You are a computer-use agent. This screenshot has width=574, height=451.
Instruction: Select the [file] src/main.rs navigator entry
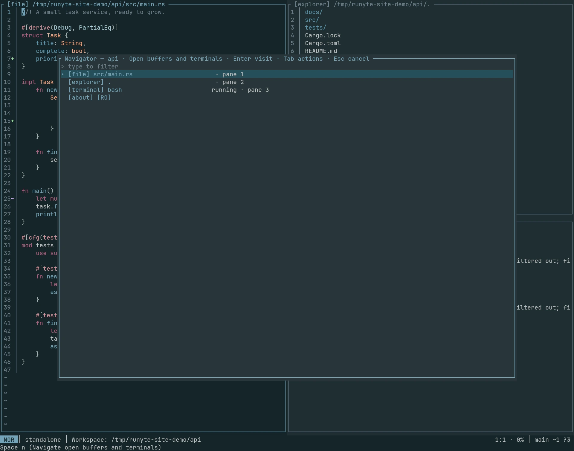(x=287, y=74)
